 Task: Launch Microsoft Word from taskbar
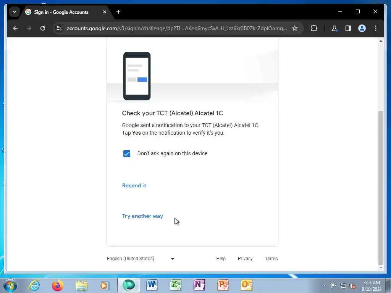tap(152, 285)
